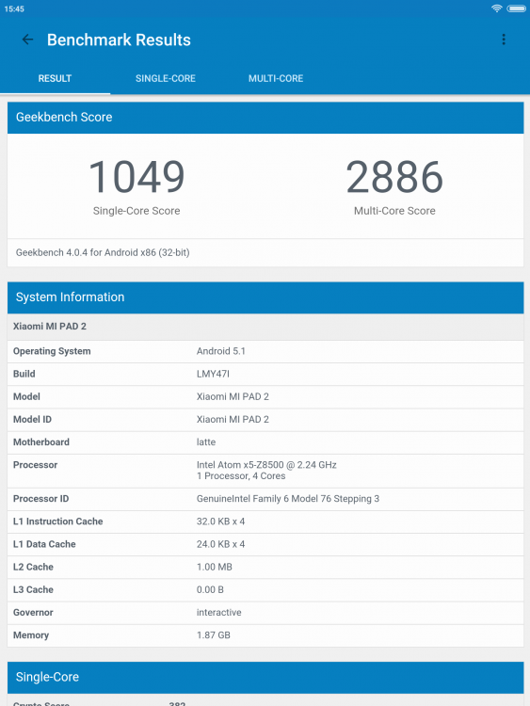Select the 0.00 B L3 cache value
This screenshot has height=706, width=530.
pyautogui.click(x=210, y=590)
